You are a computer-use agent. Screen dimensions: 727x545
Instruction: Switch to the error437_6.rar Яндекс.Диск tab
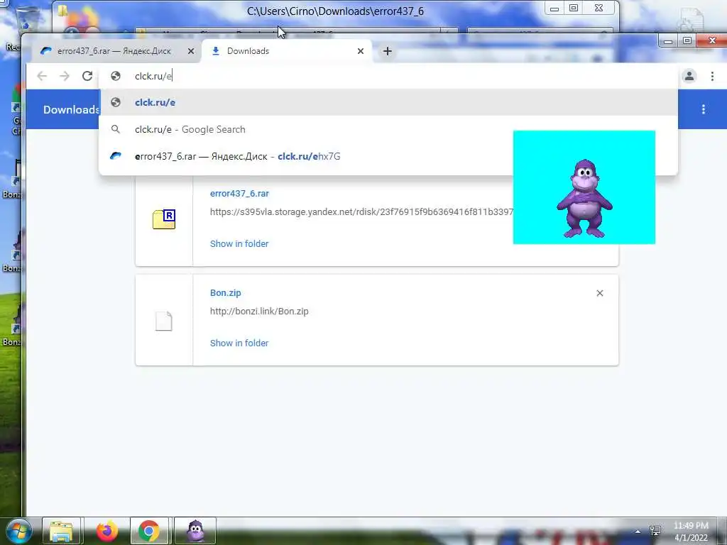tap(114, 51)
